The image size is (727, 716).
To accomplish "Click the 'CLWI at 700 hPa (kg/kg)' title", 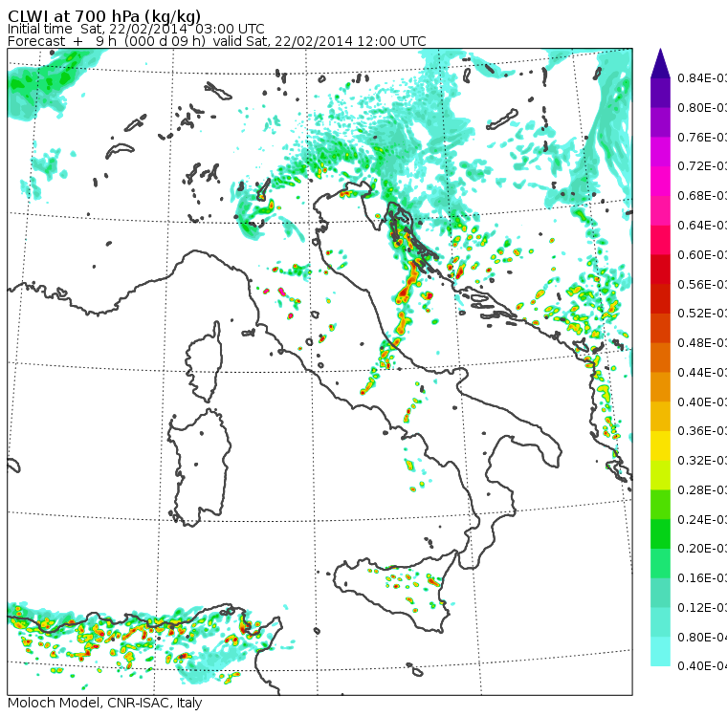I will pos(104,16).
